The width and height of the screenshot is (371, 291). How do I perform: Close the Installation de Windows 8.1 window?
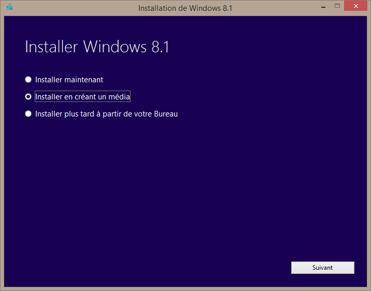tap(357, 6)
